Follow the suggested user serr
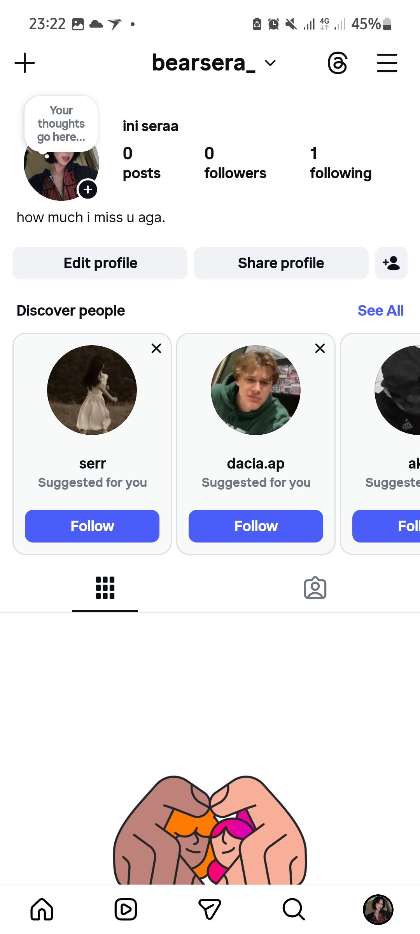 92,526
